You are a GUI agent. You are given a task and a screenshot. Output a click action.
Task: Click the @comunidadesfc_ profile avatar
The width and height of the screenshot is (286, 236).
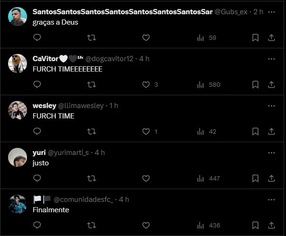pos(18,204)
